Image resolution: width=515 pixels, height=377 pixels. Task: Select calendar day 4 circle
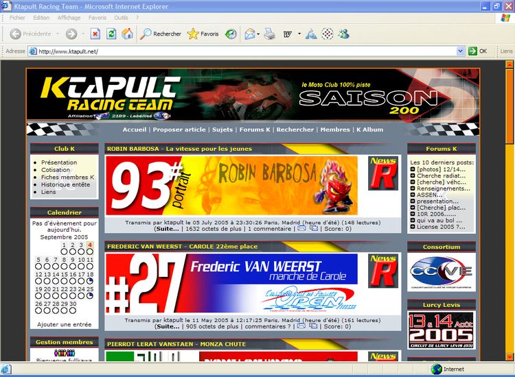coord(90,252)
